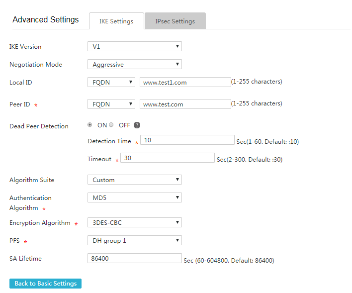Expand the Algorithm Suite dropdown
Image resolution: width=352 pixels, height=293 pixels.
click(135, 180)
